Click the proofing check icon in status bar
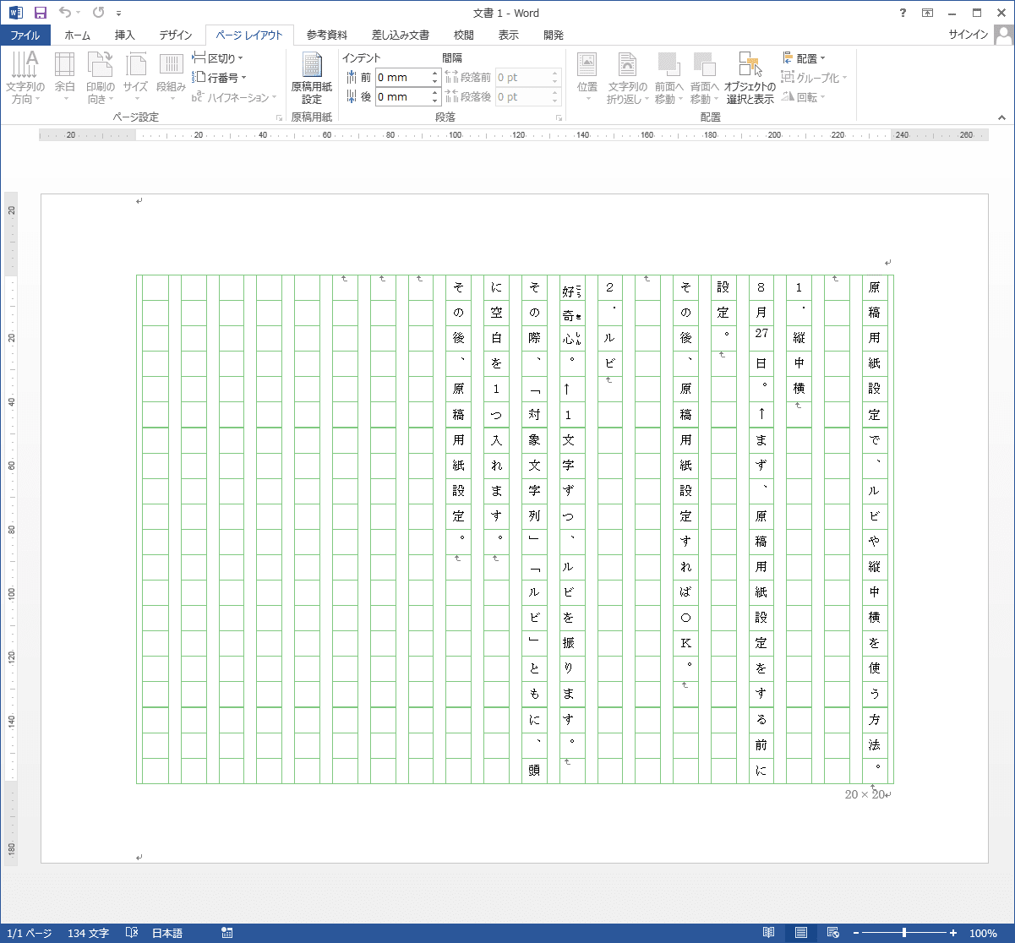1015x943 pixels. 132,933
